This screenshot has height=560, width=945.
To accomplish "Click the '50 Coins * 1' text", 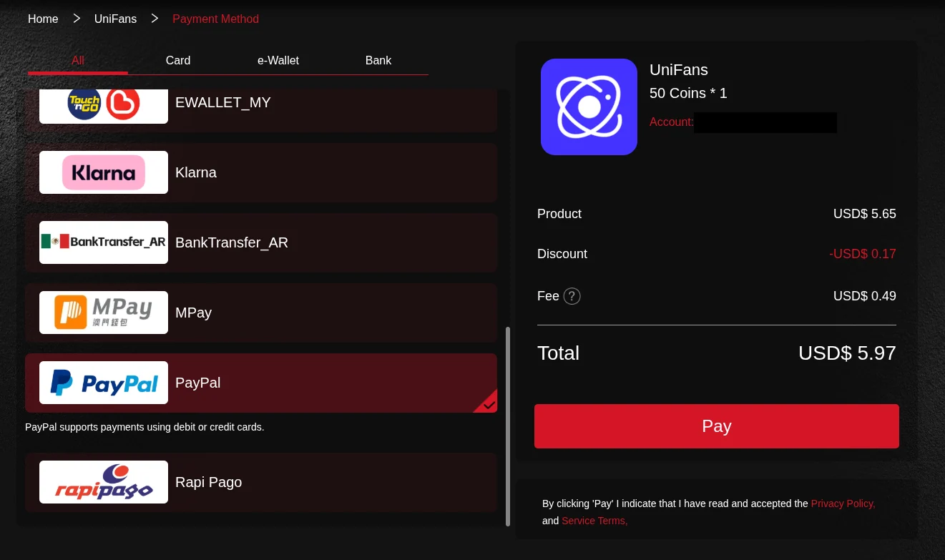I will click(x=688, y=93).
